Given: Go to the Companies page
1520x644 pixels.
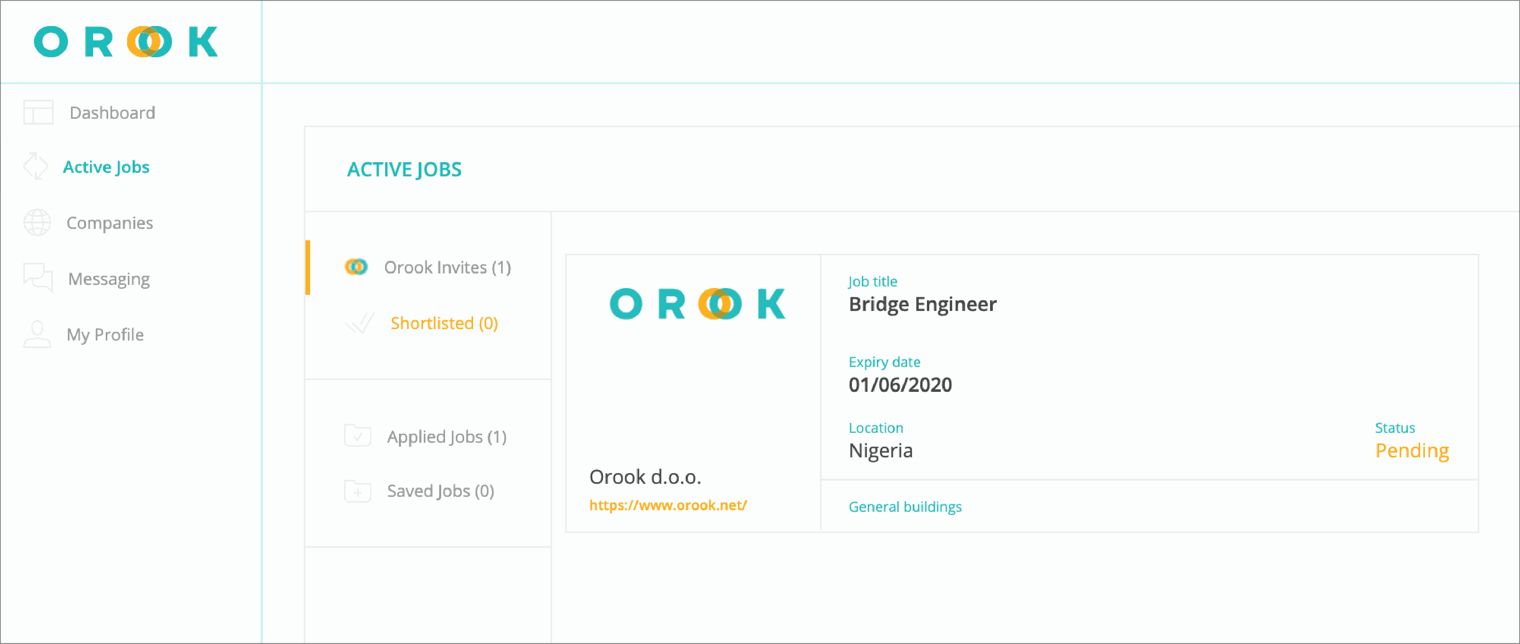Looking at the screenshot, I should [110, 223].
